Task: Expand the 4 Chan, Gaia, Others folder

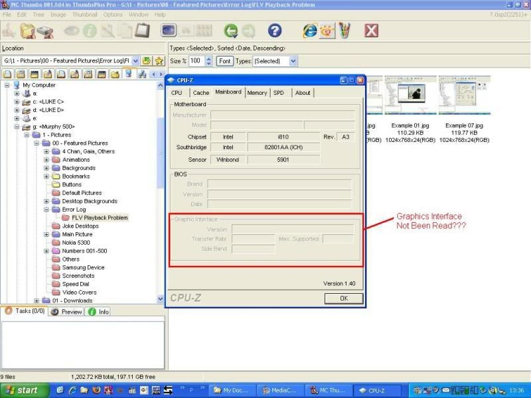Action: pos(46,151)
